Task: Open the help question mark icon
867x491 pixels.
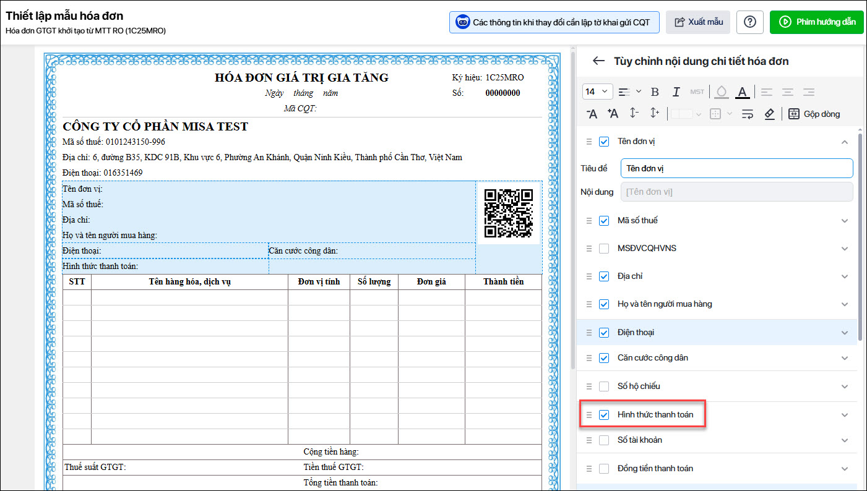Action: [x=750, y=22]
